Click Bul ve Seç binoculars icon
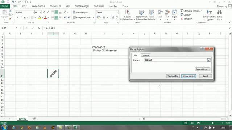 tap(220, 12)
